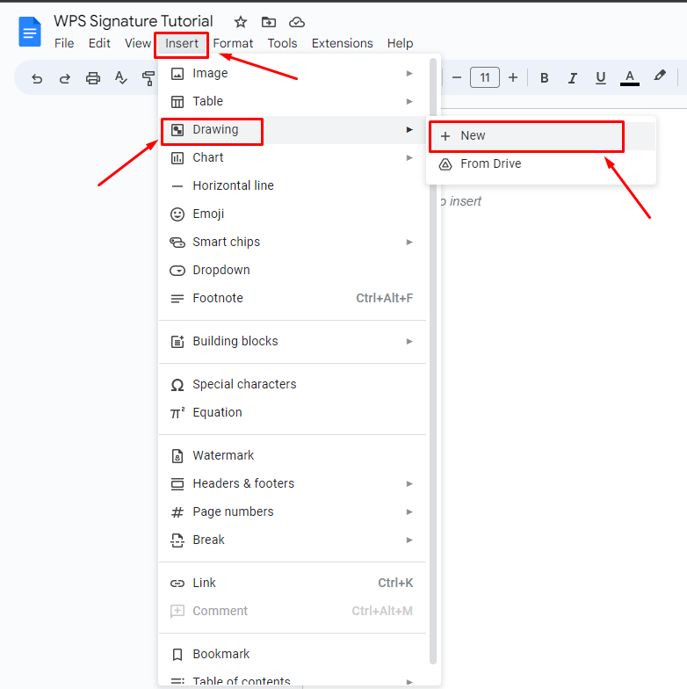
Task: Open Special characters dialog
Action: [293, 385]
